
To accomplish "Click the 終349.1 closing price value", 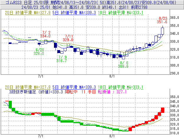I will click(109, 7).
